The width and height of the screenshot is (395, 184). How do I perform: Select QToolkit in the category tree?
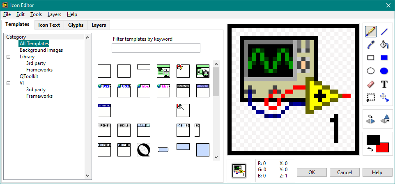[29, 76]
